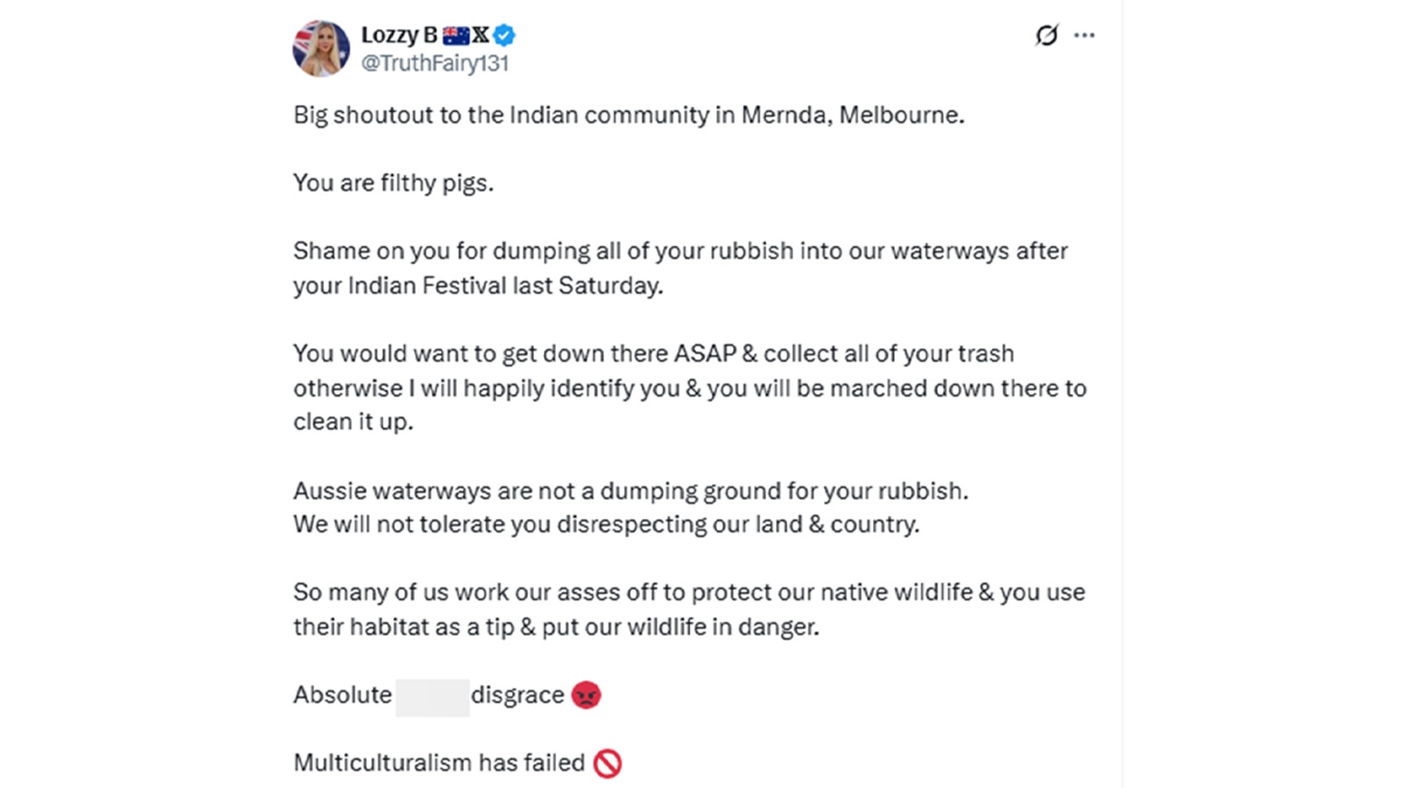The height and width of the screenshot is (788, 1401).
Task: Click the paragraph starting 'You would want'
Action: click(x=689, y=388)
